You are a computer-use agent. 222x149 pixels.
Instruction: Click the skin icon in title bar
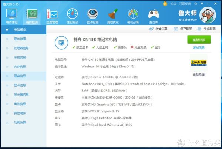[x=196, y=4]
